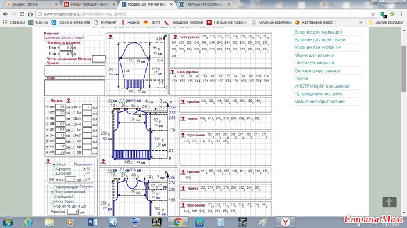Screen dimensions: 407x228
Task: Toggle the 'ОТ' measurement checkbox
Action: coord(47,113)
